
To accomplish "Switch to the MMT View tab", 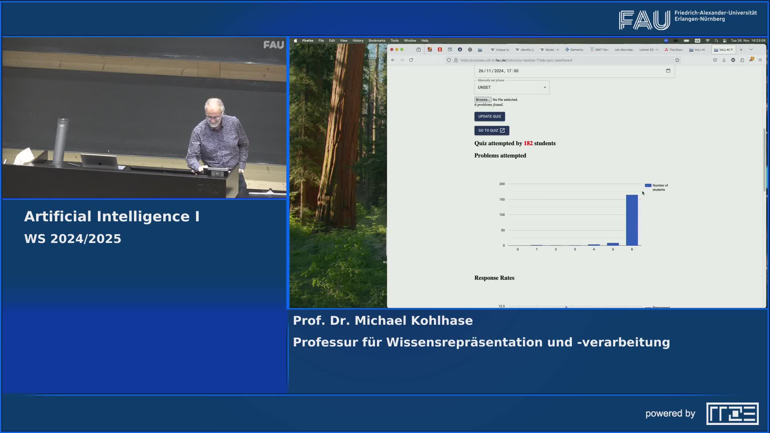I will point(600,50).
